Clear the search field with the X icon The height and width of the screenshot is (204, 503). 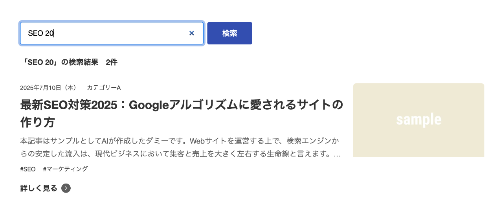pyautogui.click(x=192, y=33)
